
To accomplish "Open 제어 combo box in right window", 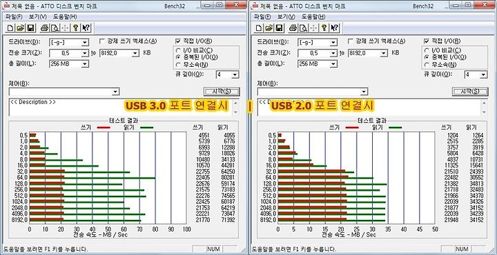I will point(364,92).
